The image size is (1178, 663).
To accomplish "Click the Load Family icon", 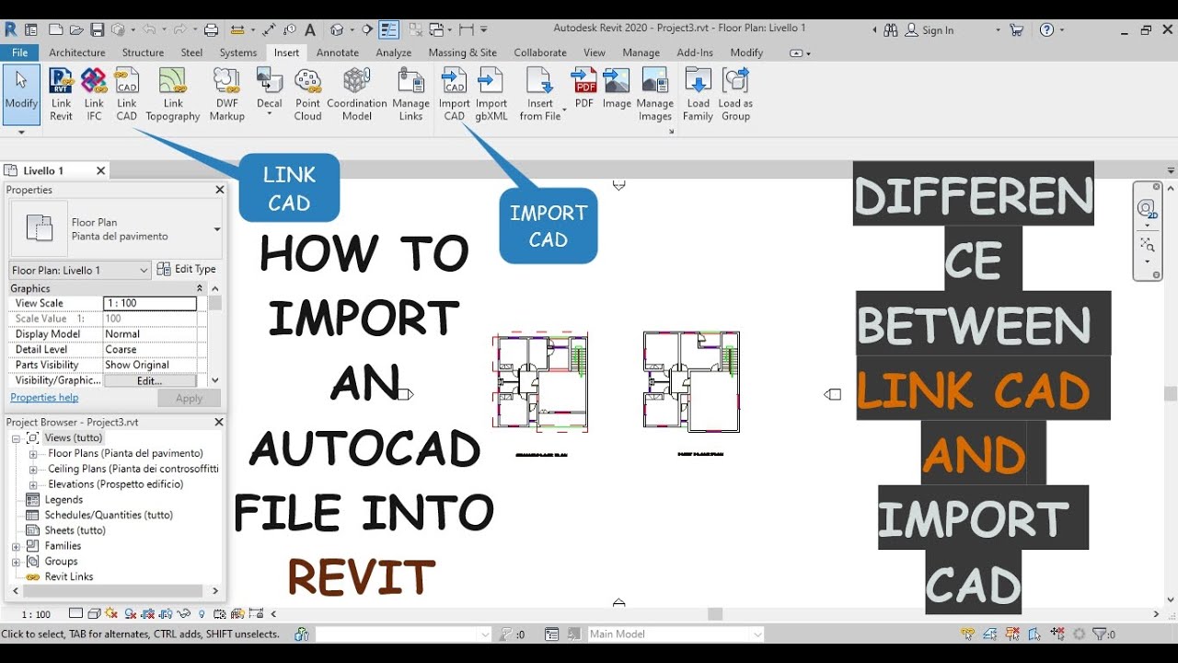I will coord(698,94).
